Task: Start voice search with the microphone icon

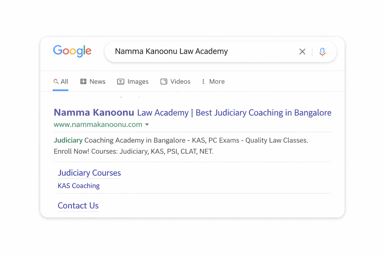Action: [x=322, y=52]
